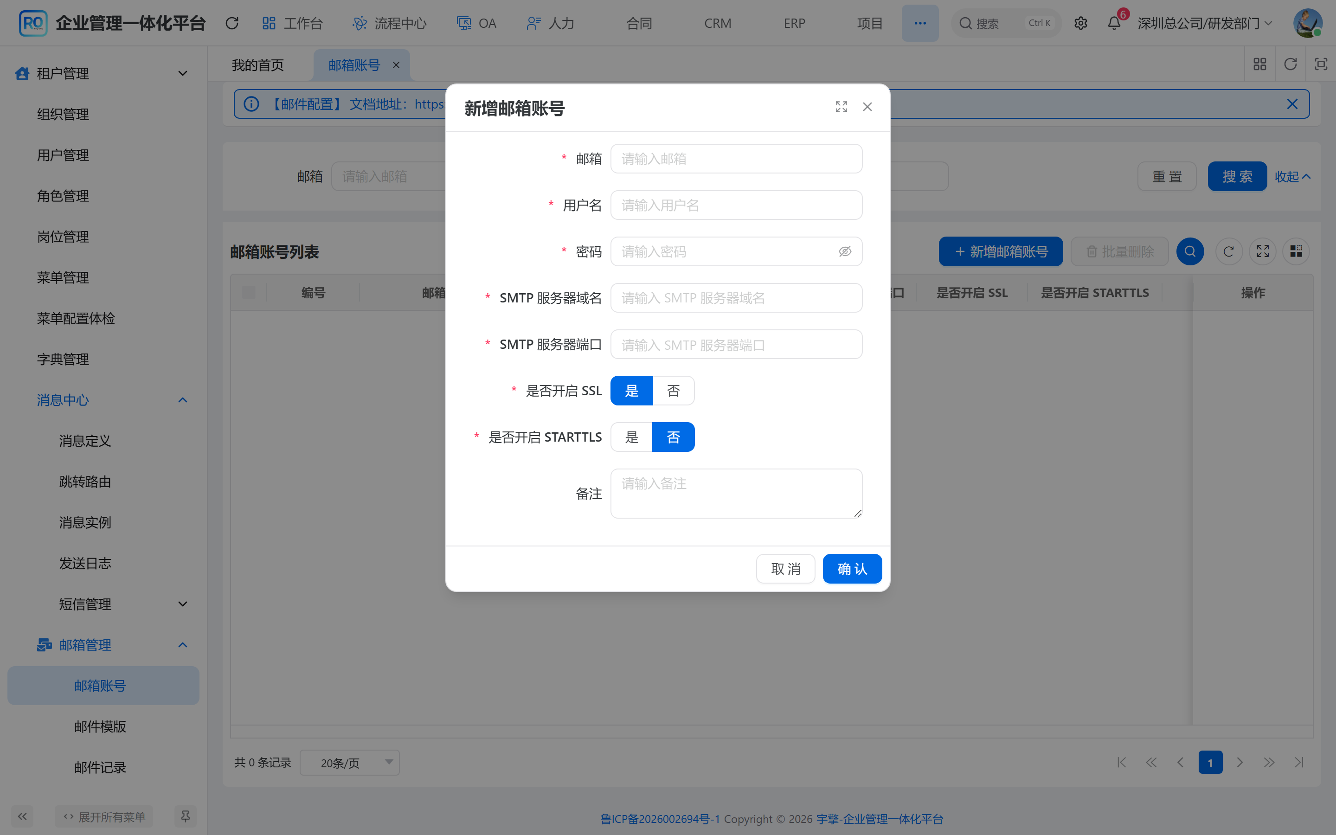Expand the table to fullscreen

[x=1263, y=252]
